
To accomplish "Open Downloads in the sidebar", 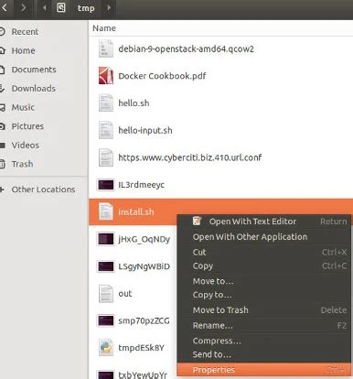I will point(34,89).
